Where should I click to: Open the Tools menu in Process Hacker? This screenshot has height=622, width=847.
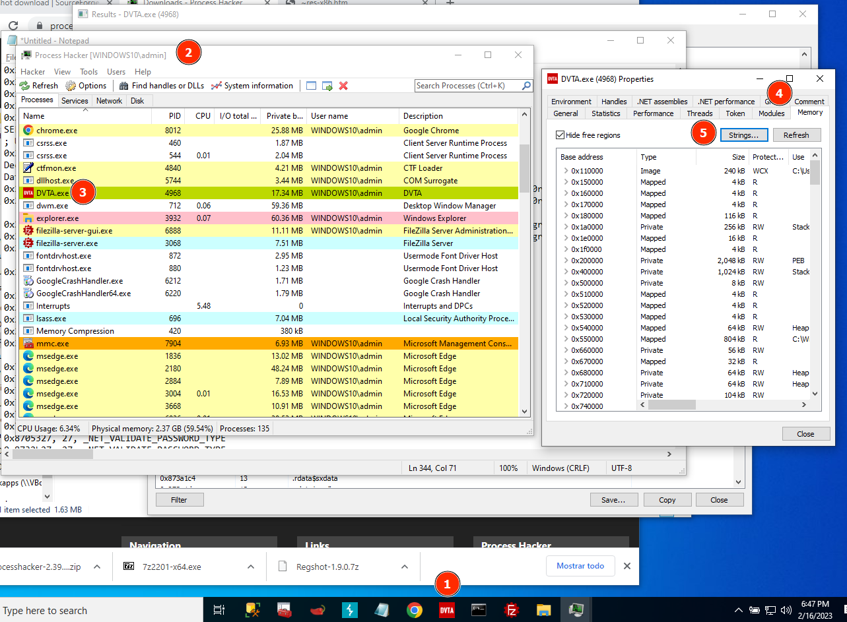(x=89, y=72)
